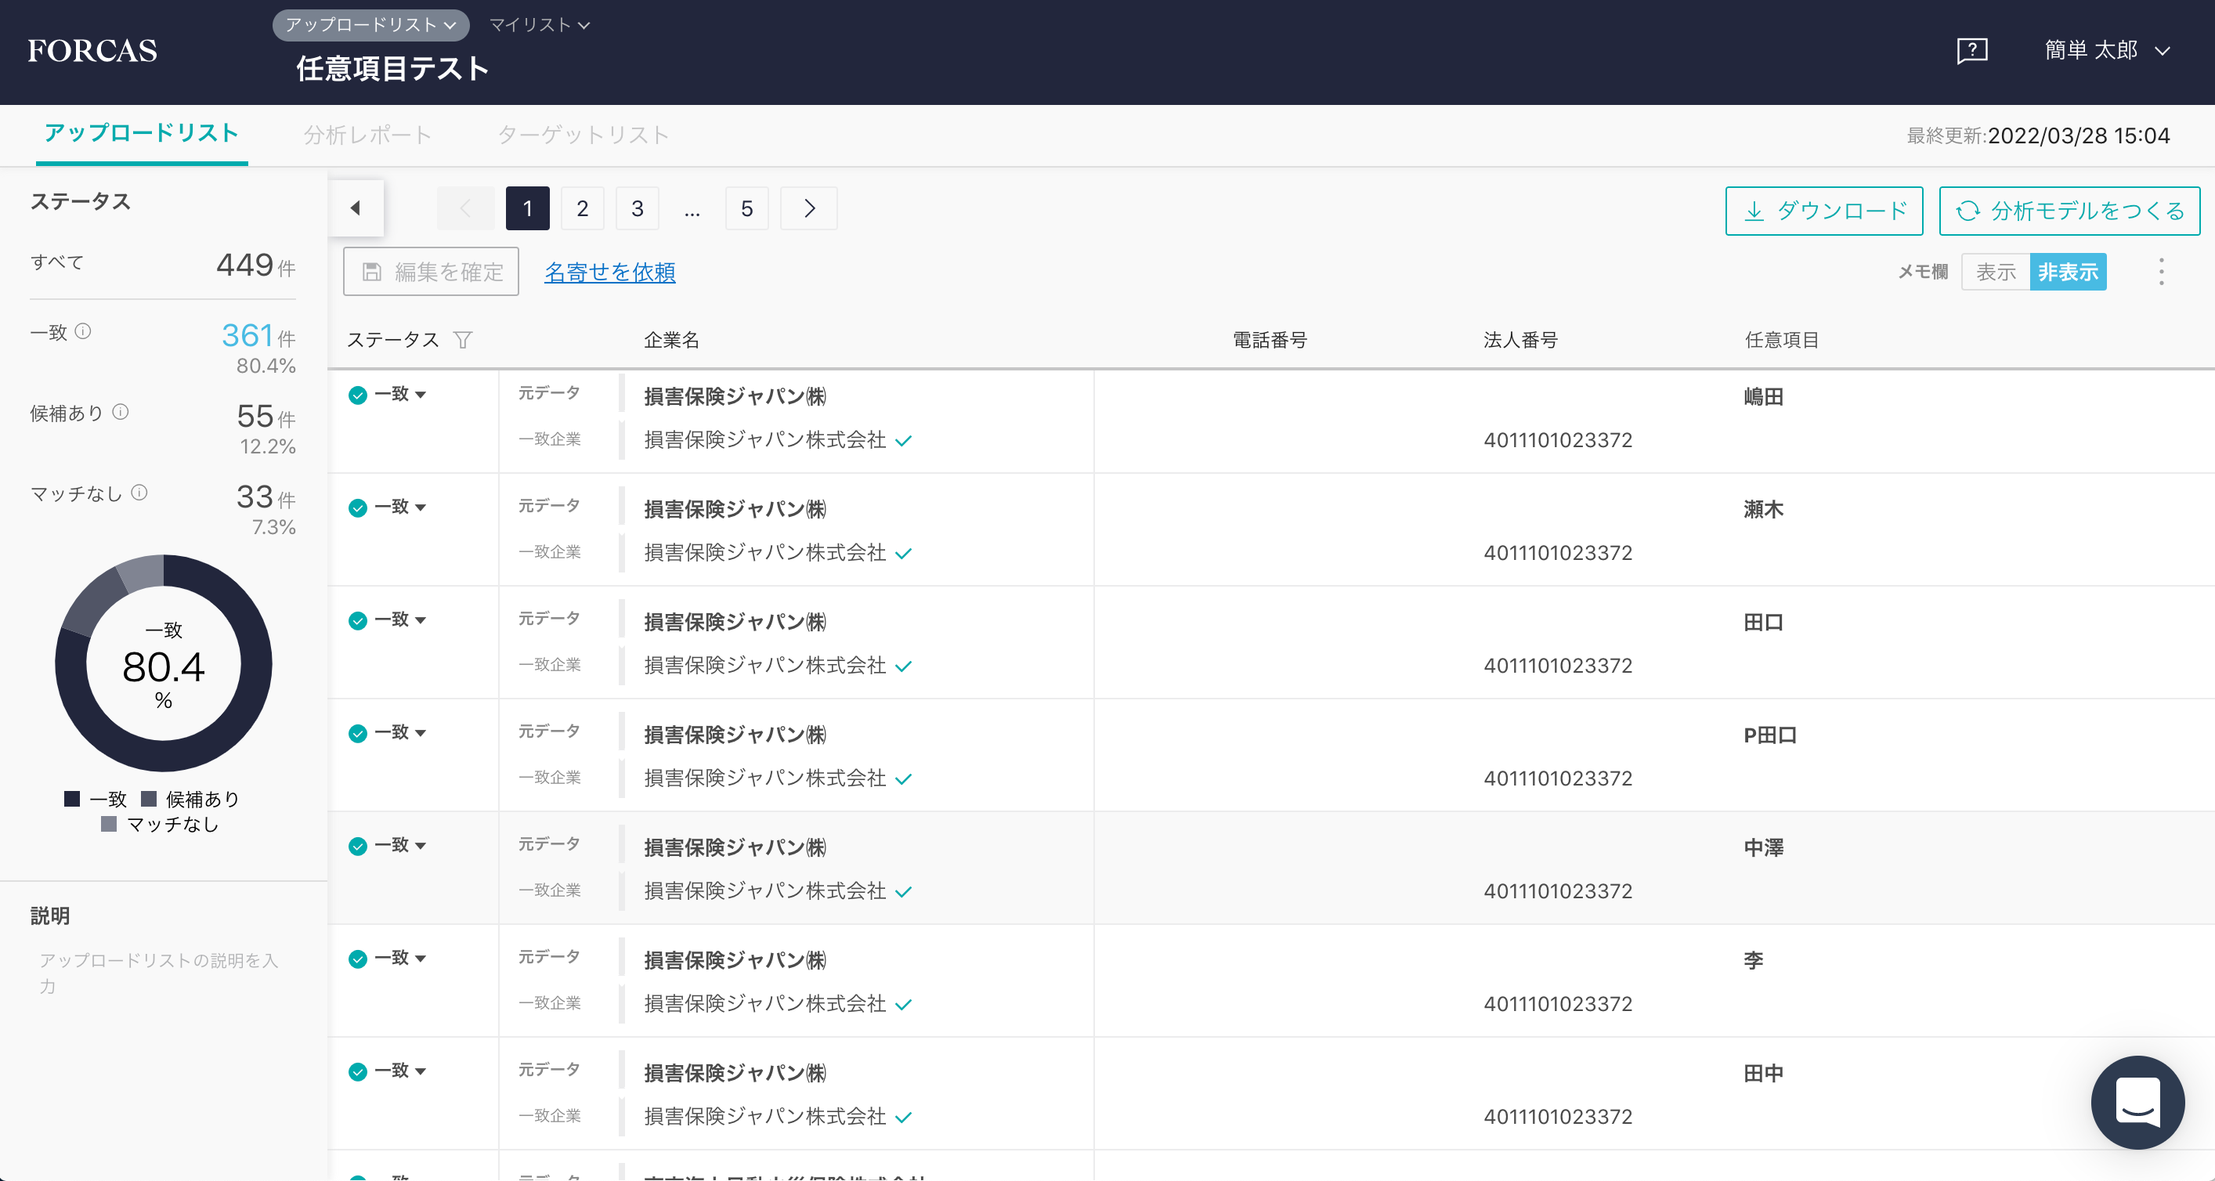This screenshot has height=1181, width=2215.
Task: Click info icon next to 一致
Action: [x=83, y=332]
